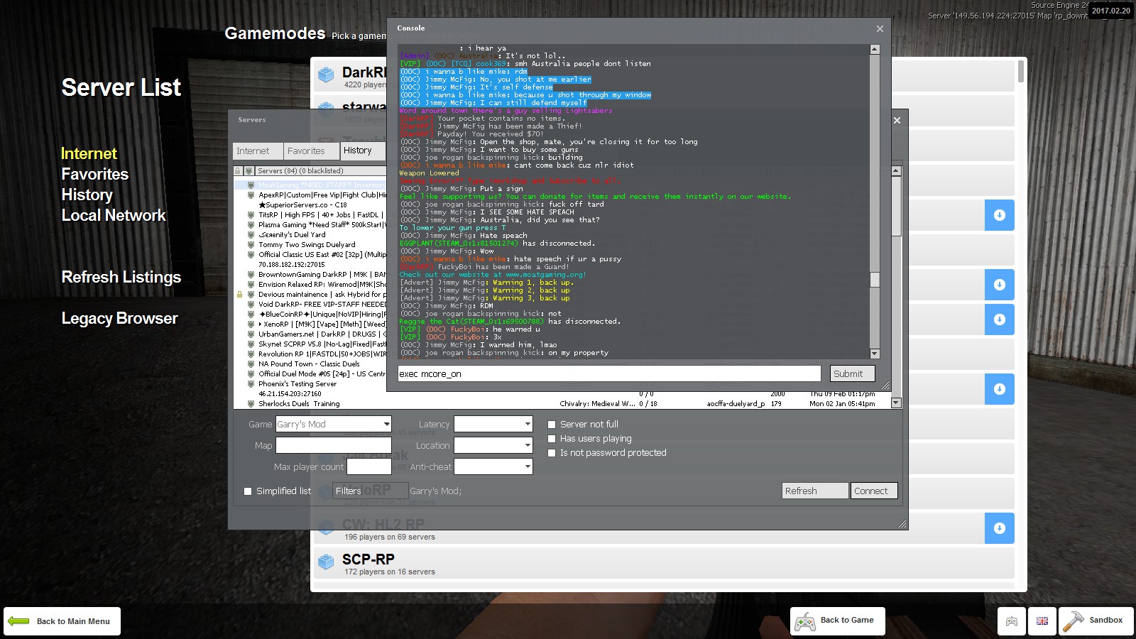
Task: Click the DarkRP gamemode block icon
Action: 326,75
